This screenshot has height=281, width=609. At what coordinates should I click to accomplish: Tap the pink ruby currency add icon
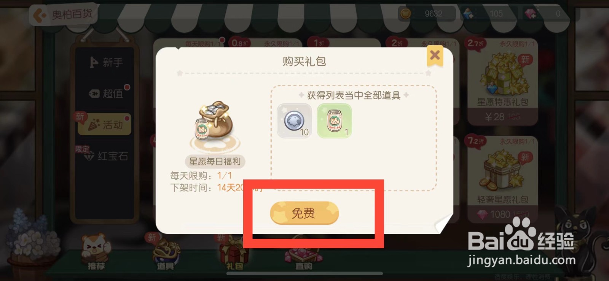[x=531, y=14]
